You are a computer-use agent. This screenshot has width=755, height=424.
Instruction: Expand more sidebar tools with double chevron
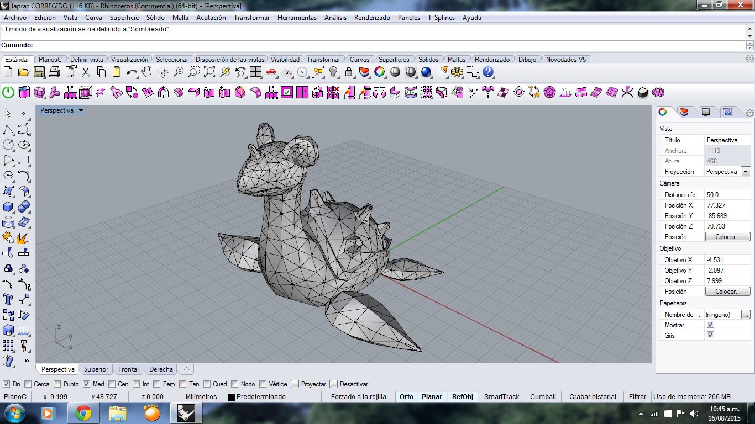pyautogui.click(x=27, y=361)
